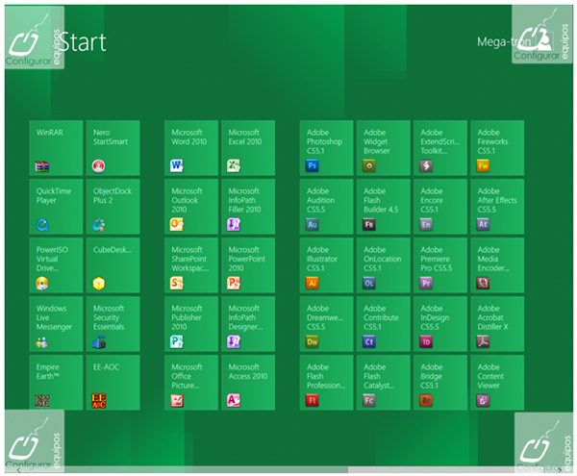Open the EE-AOC game icon

point(99,401)
